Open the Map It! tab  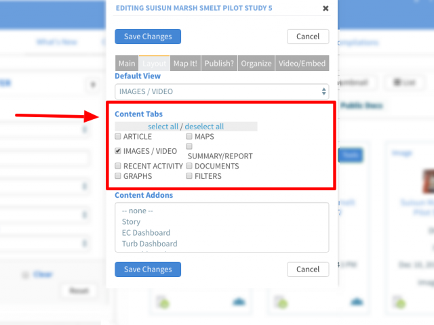[185, 63]
